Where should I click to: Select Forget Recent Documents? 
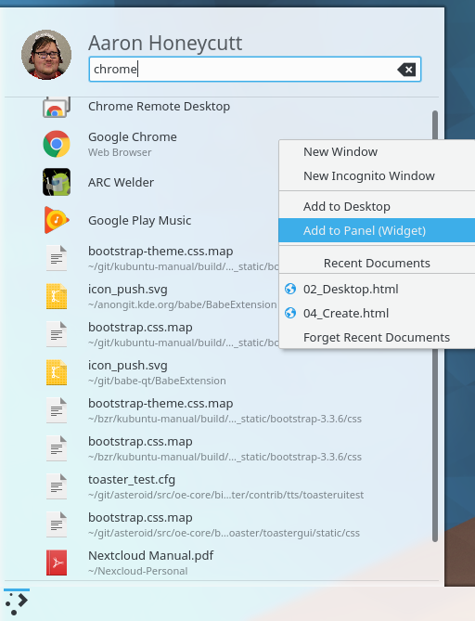(x=377, y=338)
